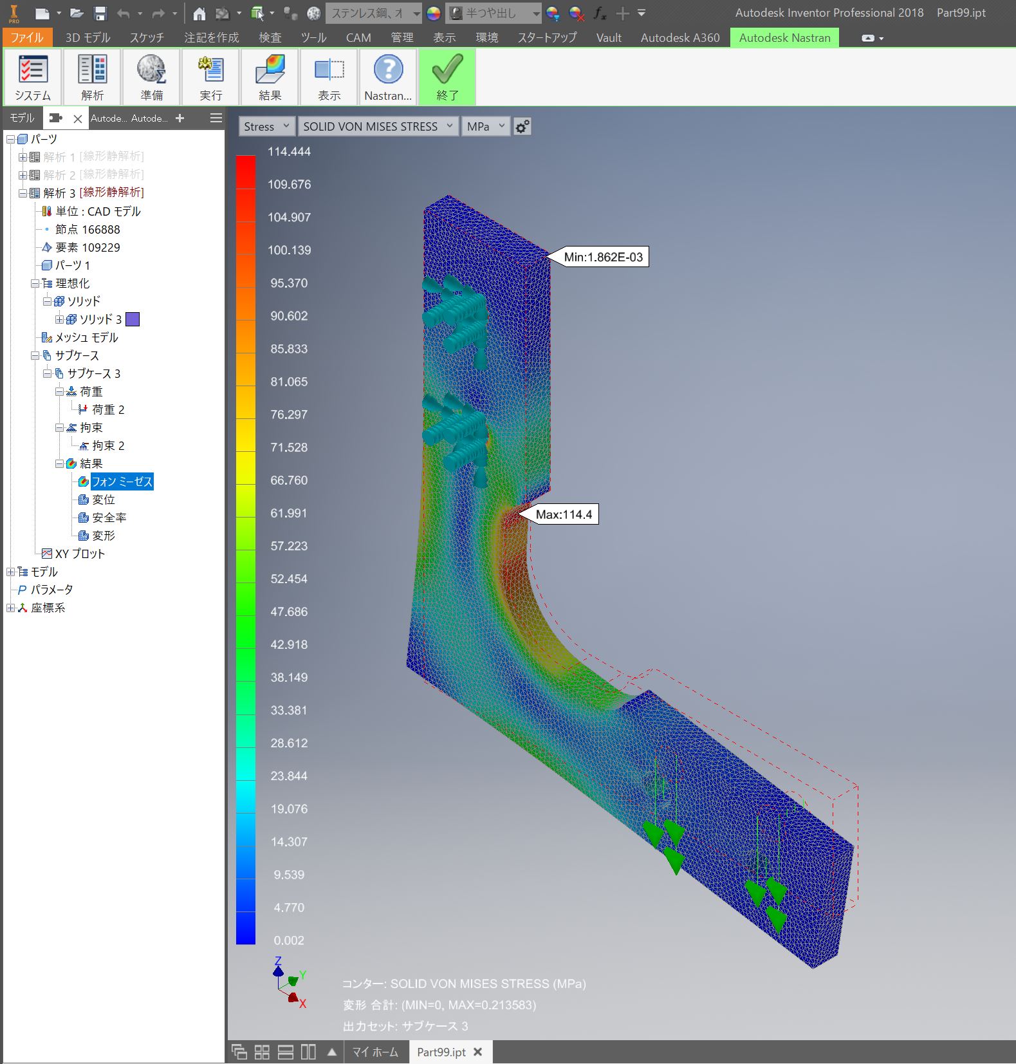
Task: Switch to the CAM tab
Action: pos(358,37)
